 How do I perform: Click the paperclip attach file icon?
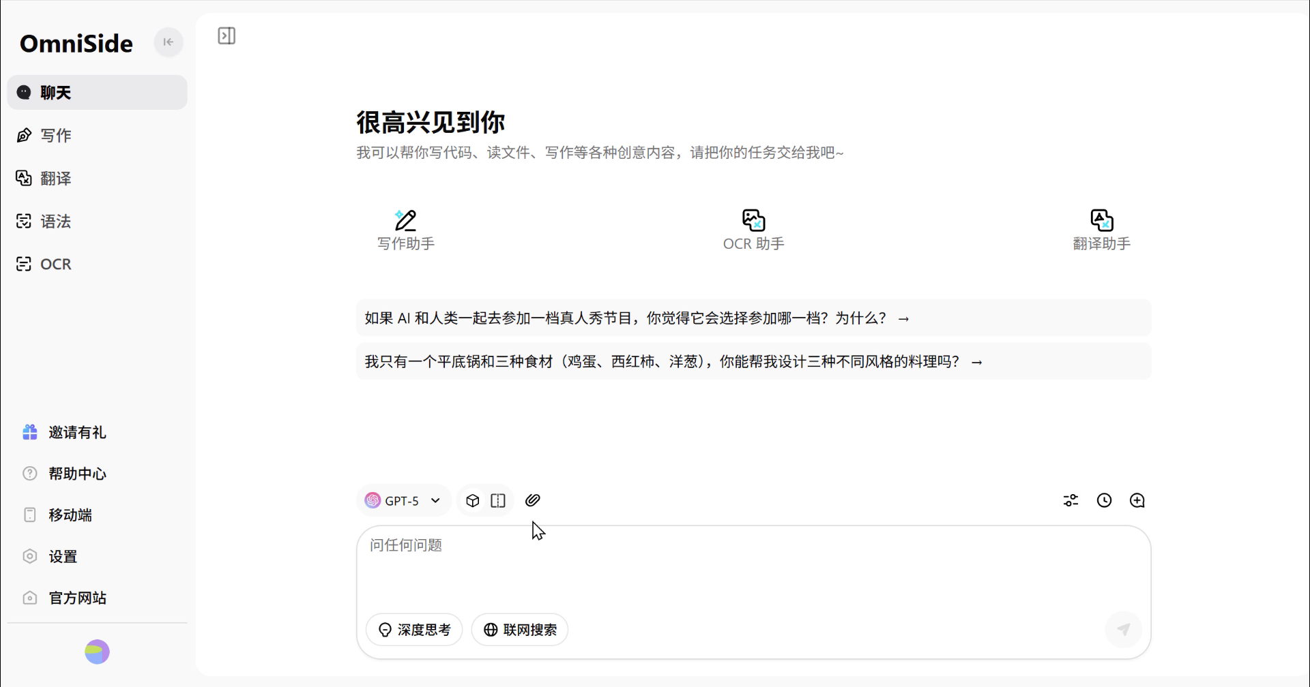532,500
